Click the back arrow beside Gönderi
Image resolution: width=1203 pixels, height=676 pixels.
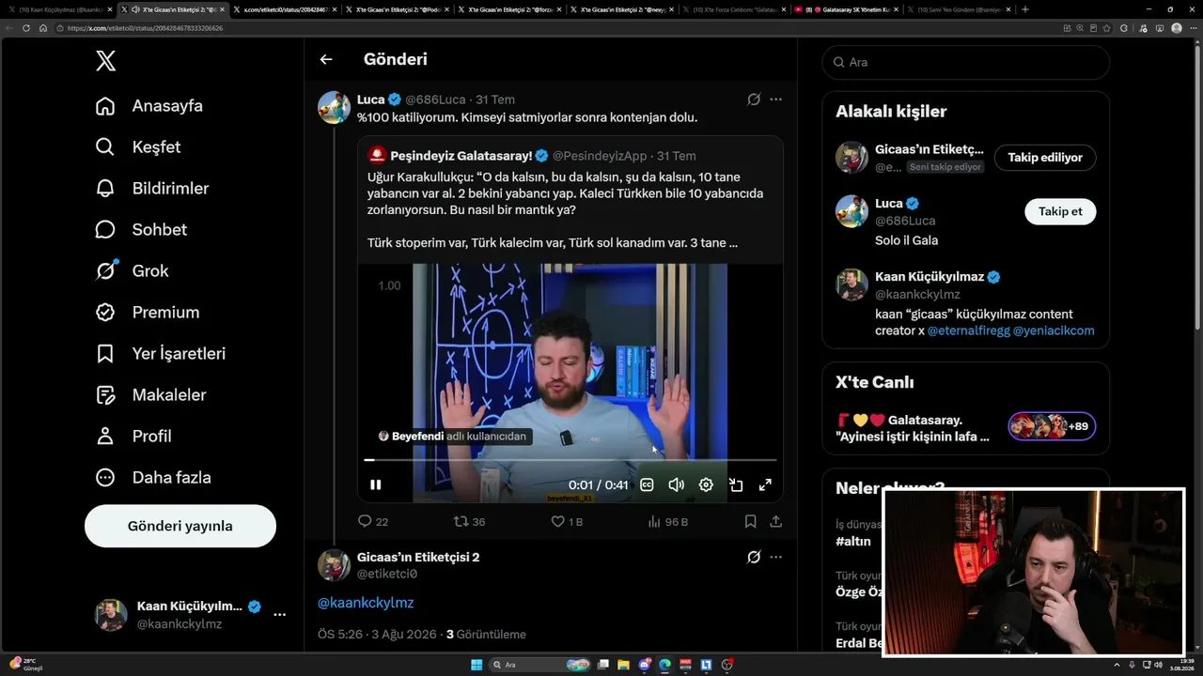[326, 59]
